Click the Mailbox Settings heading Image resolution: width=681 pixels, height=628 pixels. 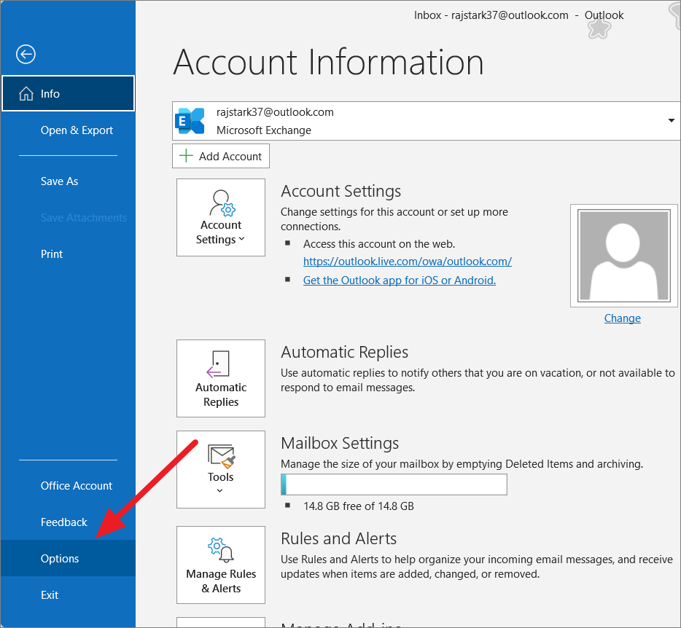(x=340, y=443)
